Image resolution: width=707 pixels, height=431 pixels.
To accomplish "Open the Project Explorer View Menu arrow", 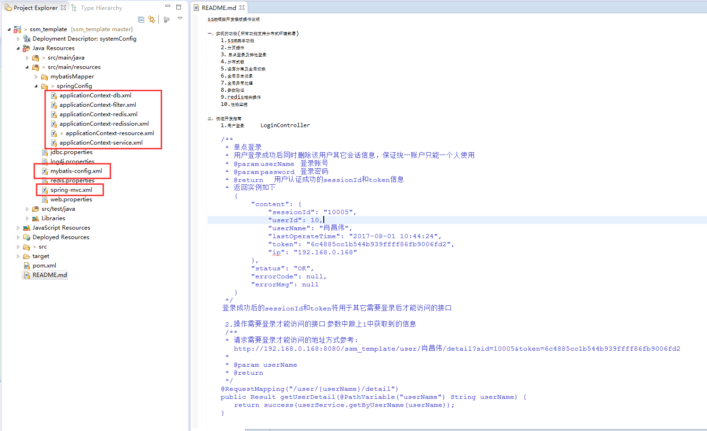I will (x=180, y=18).
